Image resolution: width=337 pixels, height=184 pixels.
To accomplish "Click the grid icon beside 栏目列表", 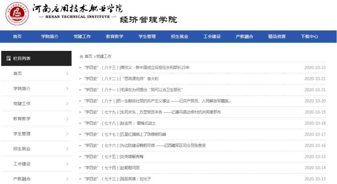I will pyautogui.click(x=8, y=59).
